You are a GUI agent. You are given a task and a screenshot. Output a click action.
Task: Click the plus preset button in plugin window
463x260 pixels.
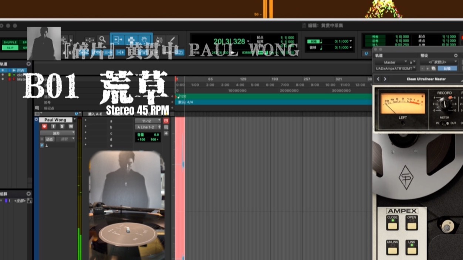click(428, 69)
